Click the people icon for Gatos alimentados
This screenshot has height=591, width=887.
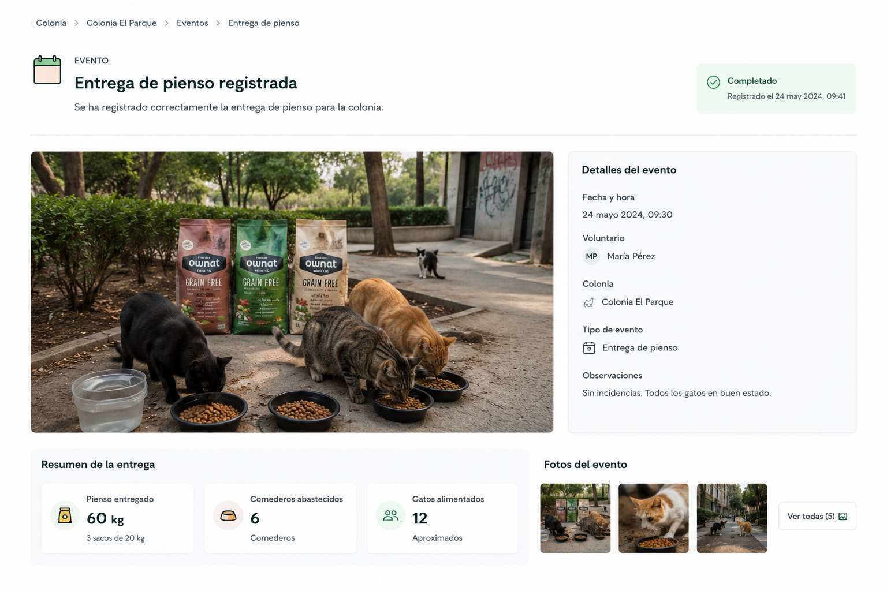391,515
